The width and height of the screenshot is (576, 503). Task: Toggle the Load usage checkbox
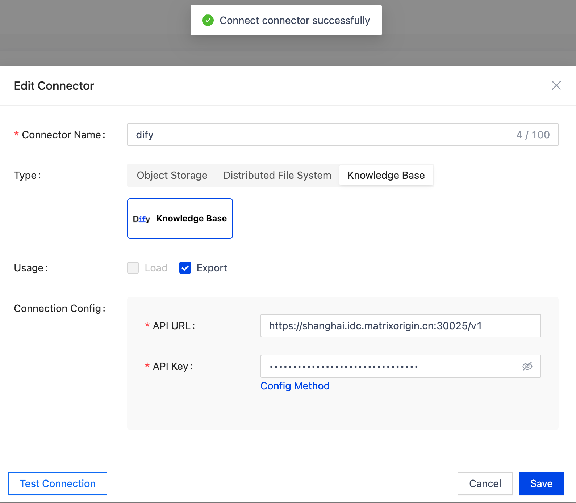(133, 268)
